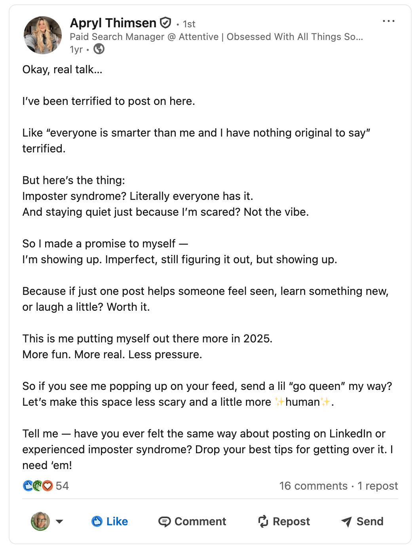The image size is (418, 551).
Task: Click the 1st connection degree label
Action: pos(189,24)
